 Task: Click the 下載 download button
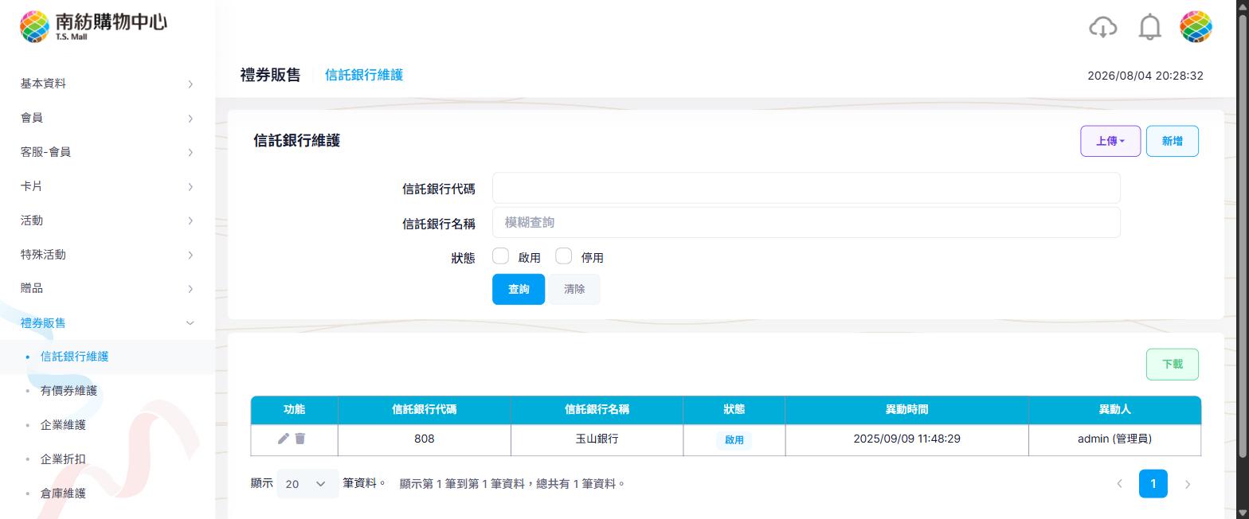[x=1172, y=364]
